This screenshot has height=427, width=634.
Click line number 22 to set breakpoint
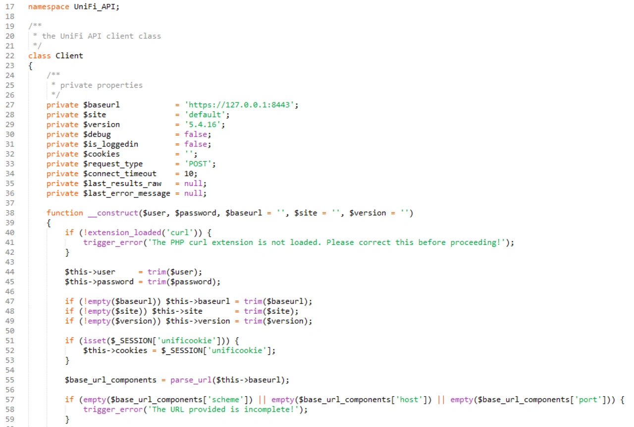[x=10, y=55]
